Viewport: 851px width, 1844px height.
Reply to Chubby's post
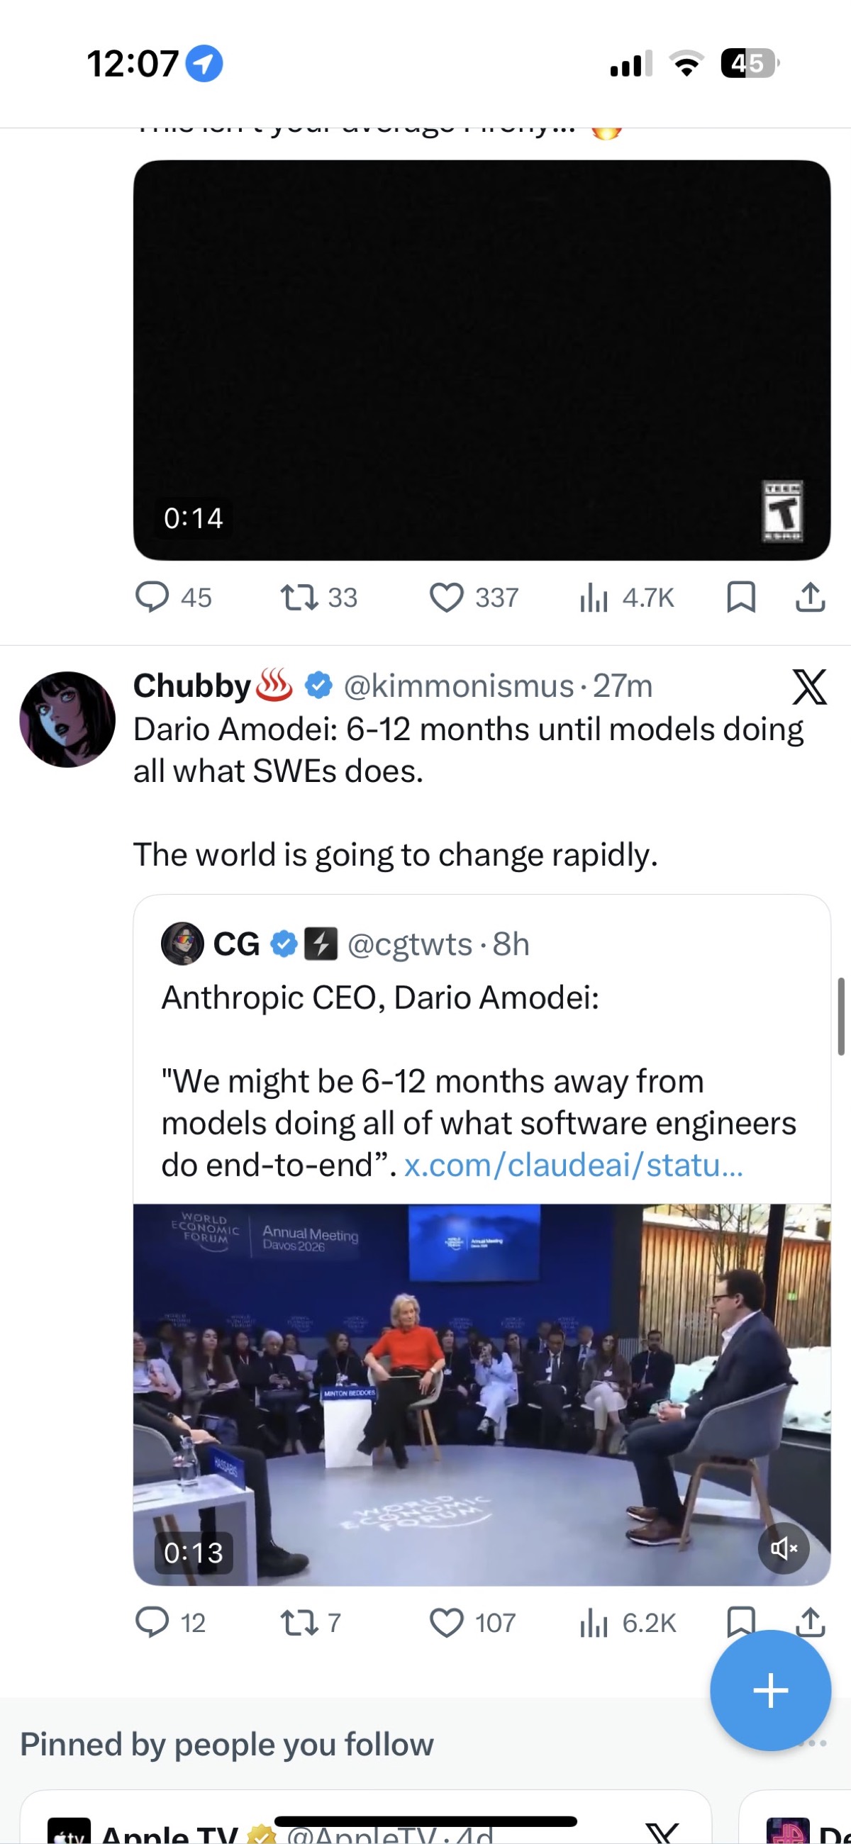pos(152,1622)
